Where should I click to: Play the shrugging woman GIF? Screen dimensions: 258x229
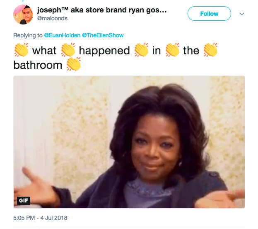coord(129,142)
